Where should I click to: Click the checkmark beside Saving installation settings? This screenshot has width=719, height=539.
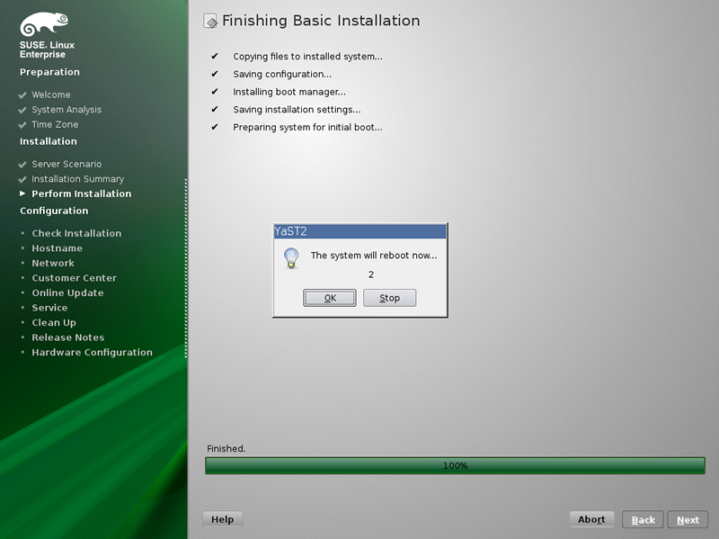[x=215, y=109]
